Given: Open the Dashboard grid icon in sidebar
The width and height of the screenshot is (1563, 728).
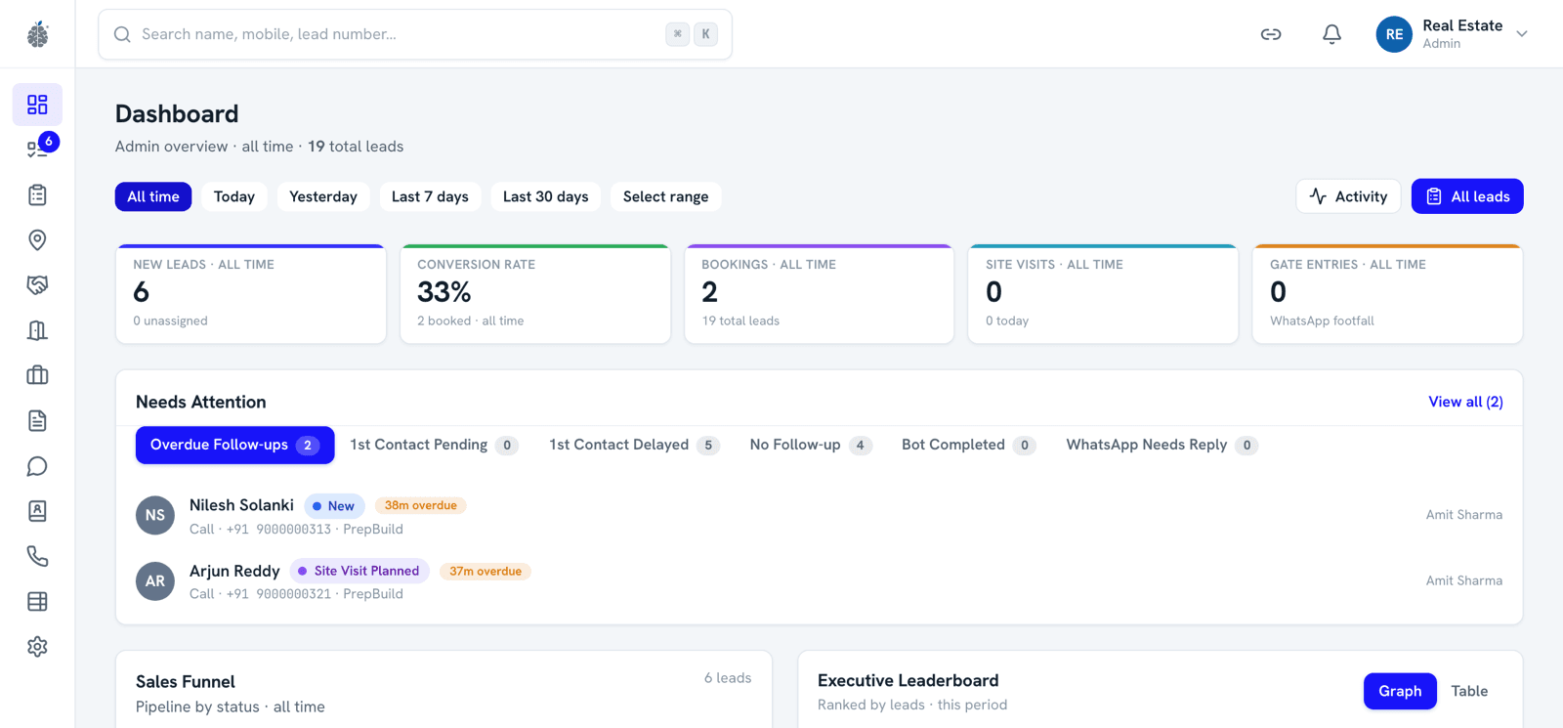Looking at the screenshot, I should coord(37,105).
